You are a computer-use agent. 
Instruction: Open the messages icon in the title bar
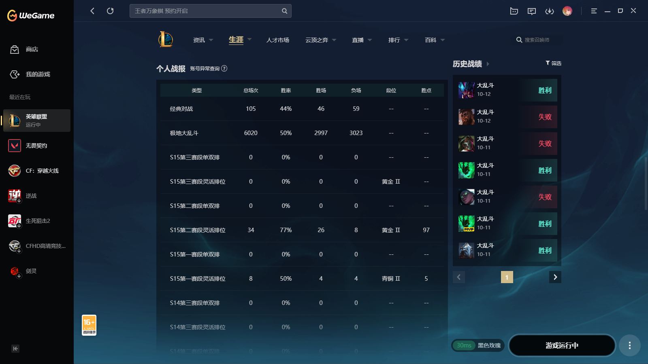coord(532,11)
